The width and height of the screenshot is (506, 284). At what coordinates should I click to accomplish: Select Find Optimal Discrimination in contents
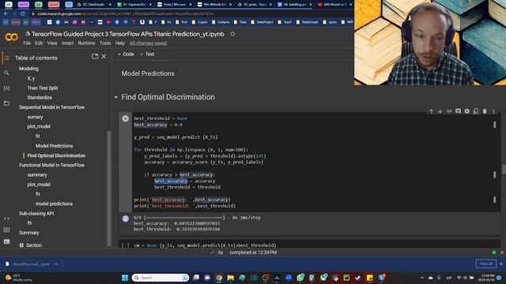[56, 155]
